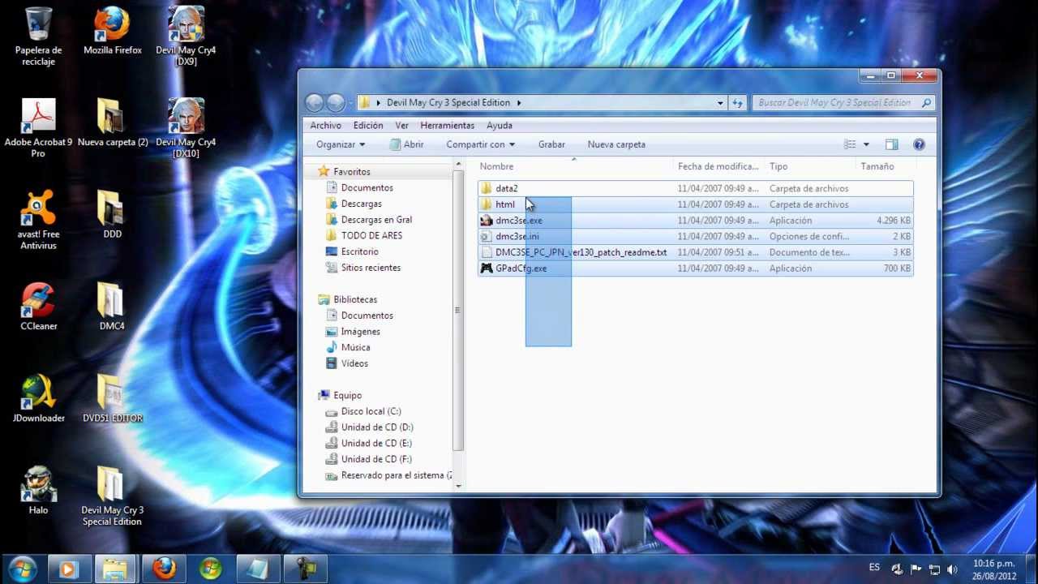Launch JDownloader desktop shortcut
This screenshot has width=1038, height=584.
[x=38, y=399]
